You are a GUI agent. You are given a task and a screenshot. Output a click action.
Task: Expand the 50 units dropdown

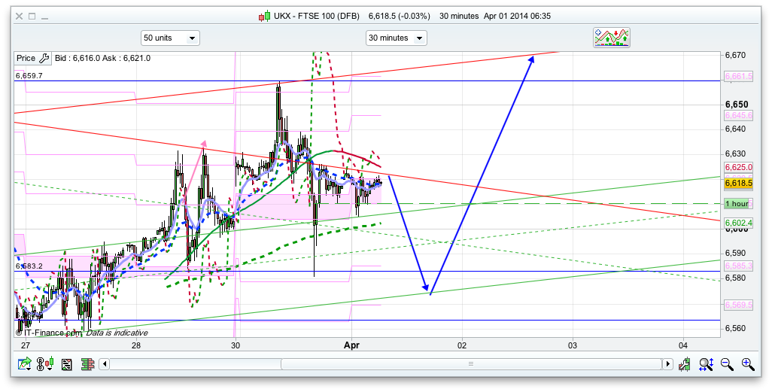pos(170,38)
